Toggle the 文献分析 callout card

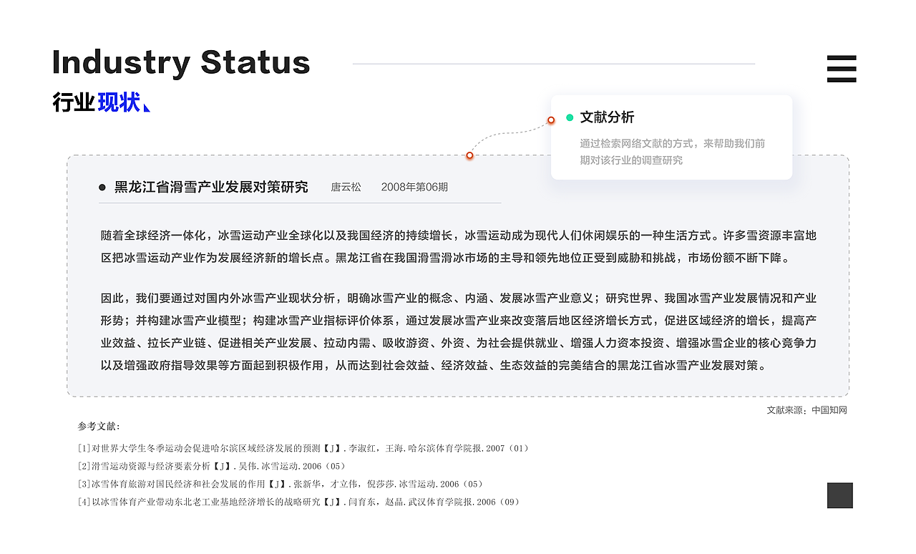(671, 137)
